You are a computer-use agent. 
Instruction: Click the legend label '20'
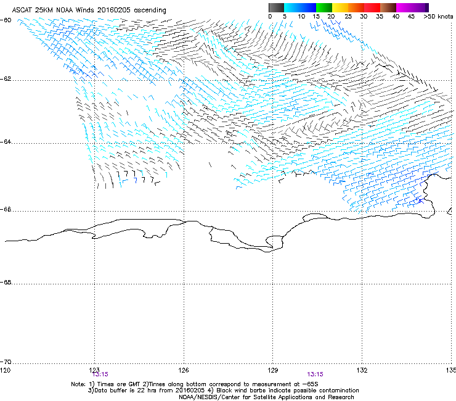[331, 17]
